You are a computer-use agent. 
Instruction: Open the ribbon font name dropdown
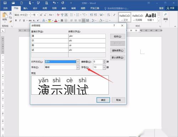[29, 15]
